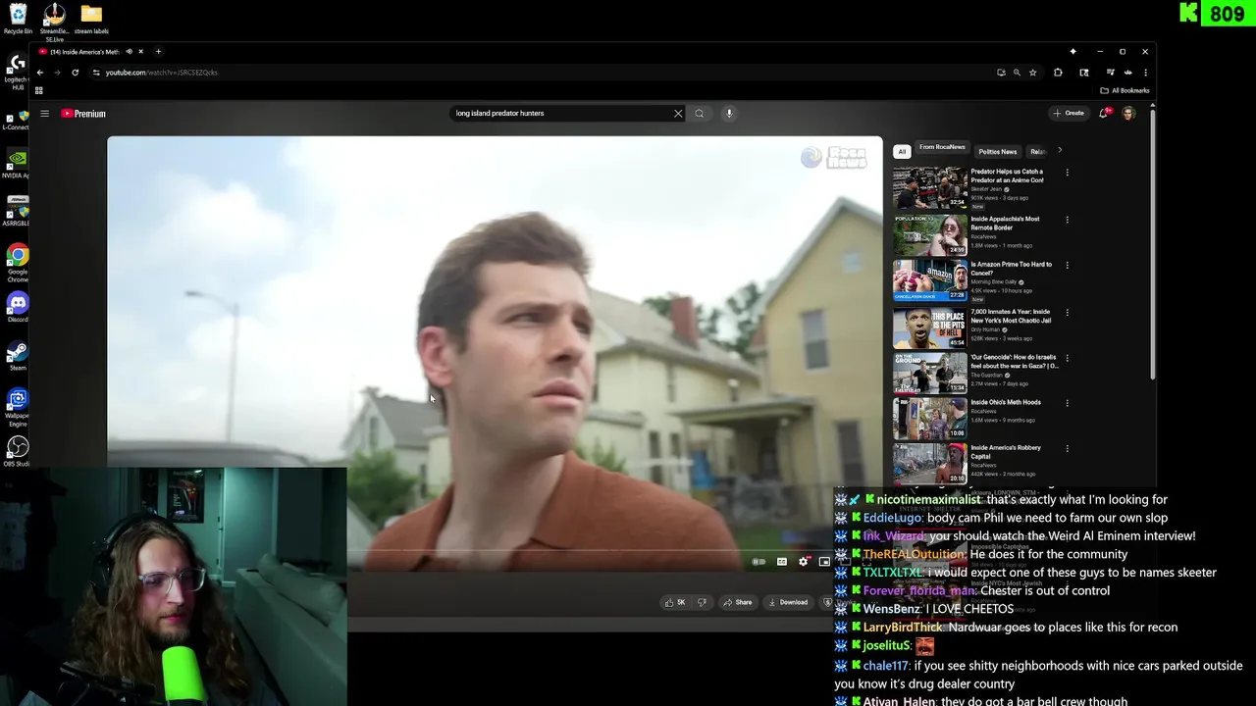Select the Inside America's Meth browser tab
The height and width of the screenshot is (706, 1256).
tap(82, 51)
